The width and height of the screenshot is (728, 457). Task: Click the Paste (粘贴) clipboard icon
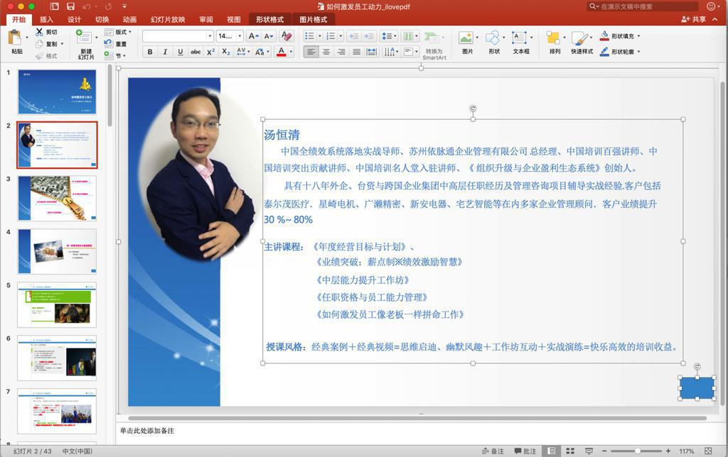(16, 38)
